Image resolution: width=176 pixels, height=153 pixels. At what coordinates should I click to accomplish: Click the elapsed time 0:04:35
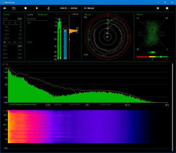[x=64, y=8]
